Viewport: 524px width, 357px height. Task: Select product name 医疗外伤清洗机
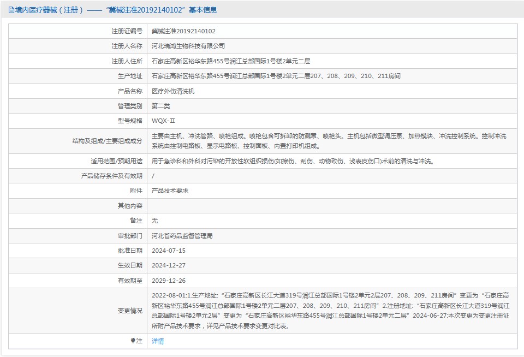173,91
